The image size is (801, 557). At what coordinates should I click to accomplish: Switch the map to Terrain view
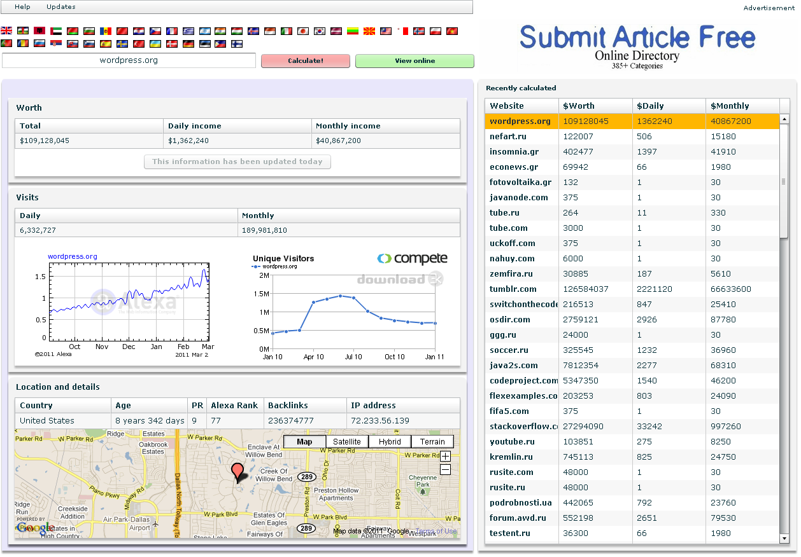(x=432, y=442)
